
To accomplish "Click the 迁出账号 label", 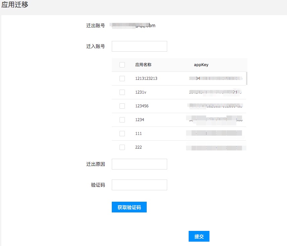I will click(x=96, y=26).
